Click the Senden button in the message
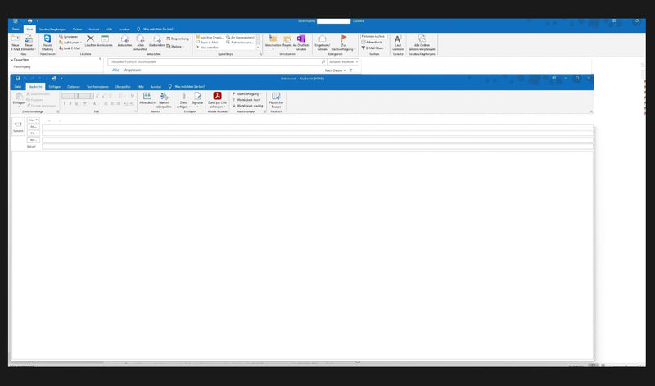The height and width of the screenshot is (386, 655). 18,127
